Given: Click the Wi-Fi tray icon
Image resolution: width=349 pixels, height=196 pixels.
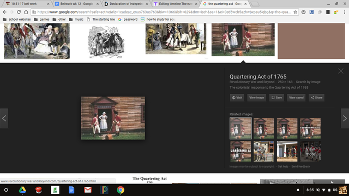Looking at the screenshot, I should tap(323, 190).
